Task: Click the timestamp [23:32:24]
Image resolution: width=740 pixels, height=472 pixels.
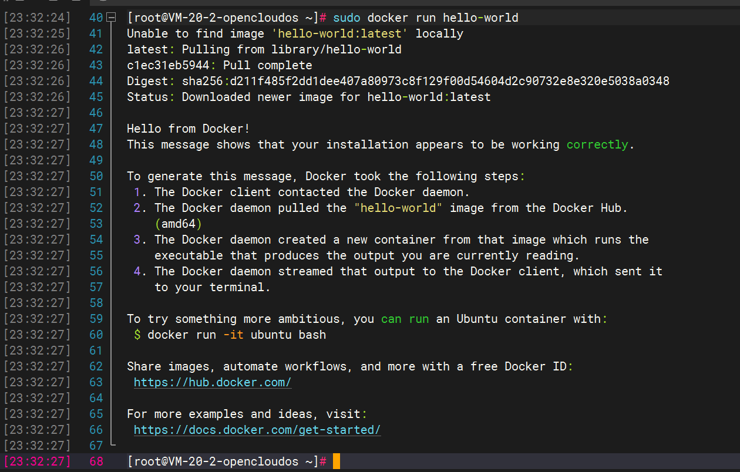Action: 37,18
